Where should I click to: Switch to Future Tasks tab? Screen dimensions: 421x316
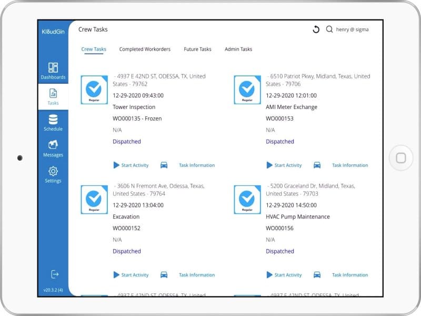197,50
